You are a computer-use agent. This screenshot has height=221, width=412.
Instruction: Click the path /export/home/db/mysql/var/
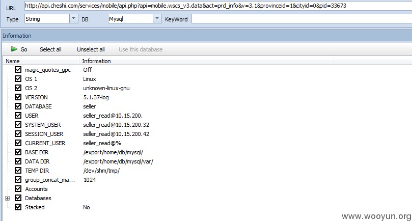tap(118, 161)
